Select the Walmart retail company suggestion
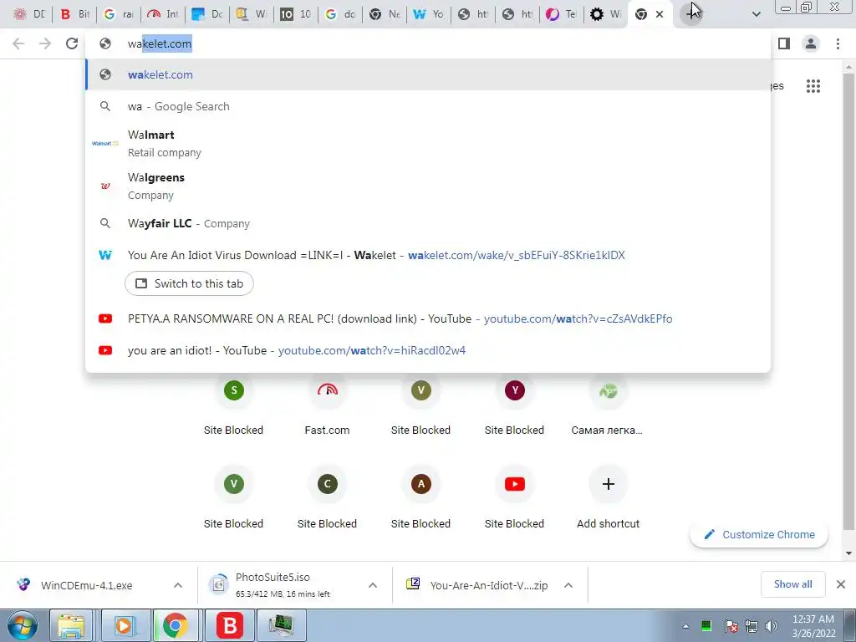The height and width of the screenshot is (642, 856). [x=428, y=143]
